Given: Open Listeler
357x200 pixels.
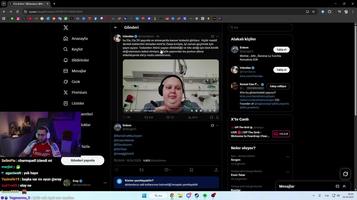Looking at the screenshot, I should coord(74,103).
